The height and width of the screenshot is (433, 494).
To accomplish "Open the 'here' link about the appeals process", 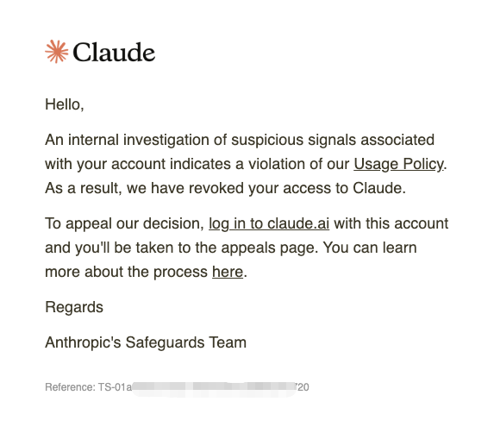I will click(x=228, y=272).
